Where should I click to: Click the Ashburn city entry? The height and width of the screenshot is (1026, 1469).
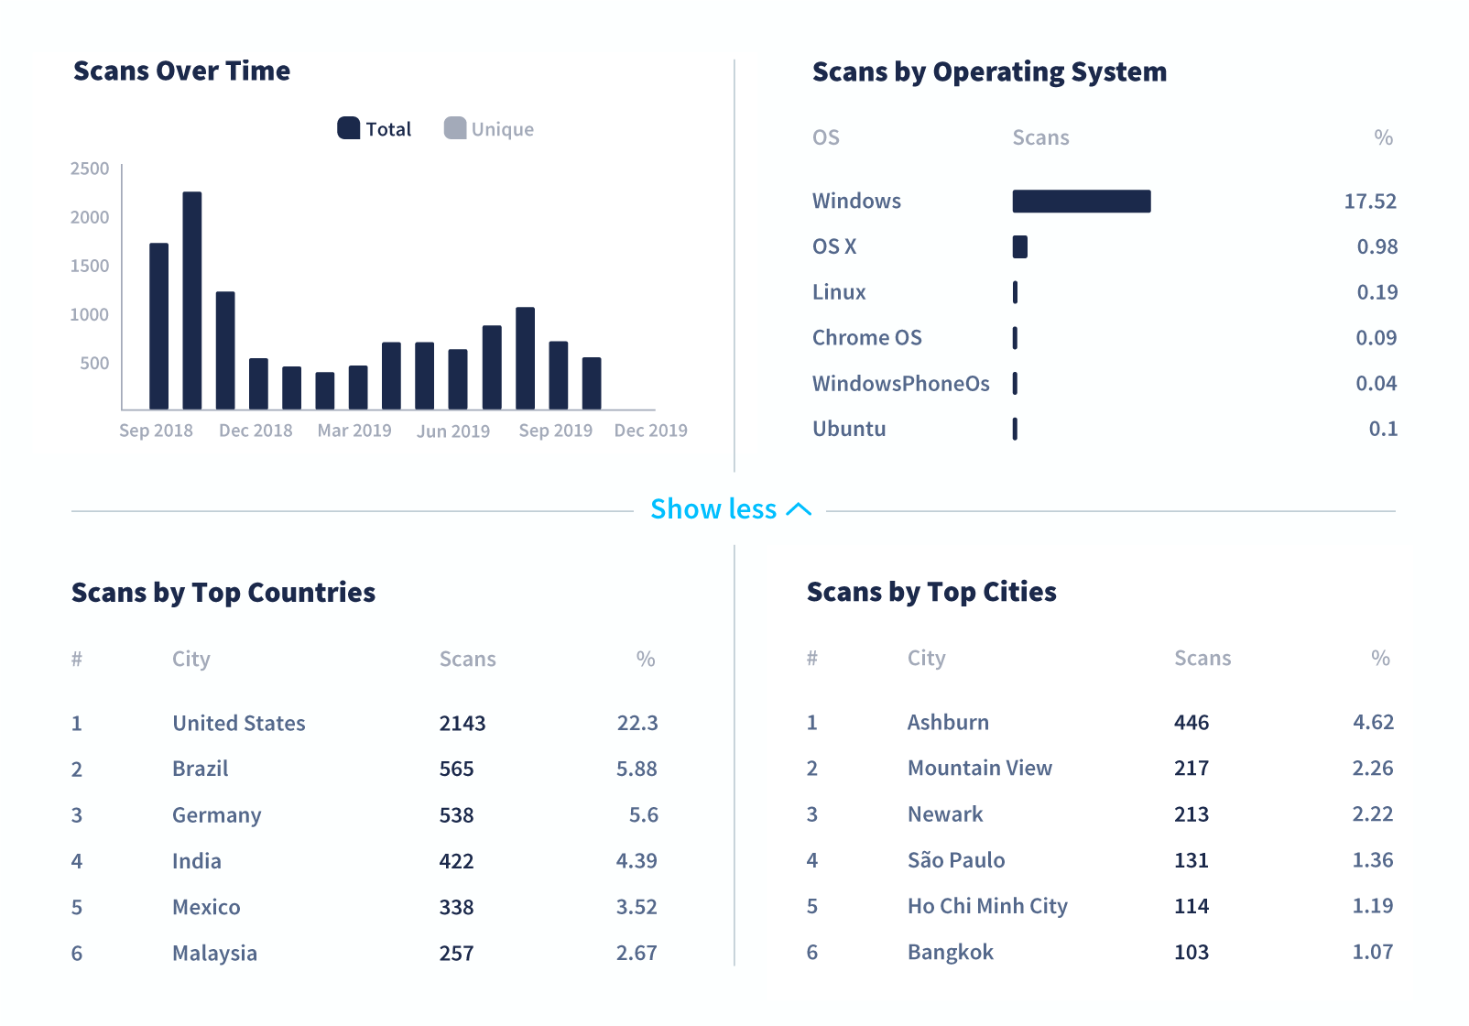click(947, 722)
